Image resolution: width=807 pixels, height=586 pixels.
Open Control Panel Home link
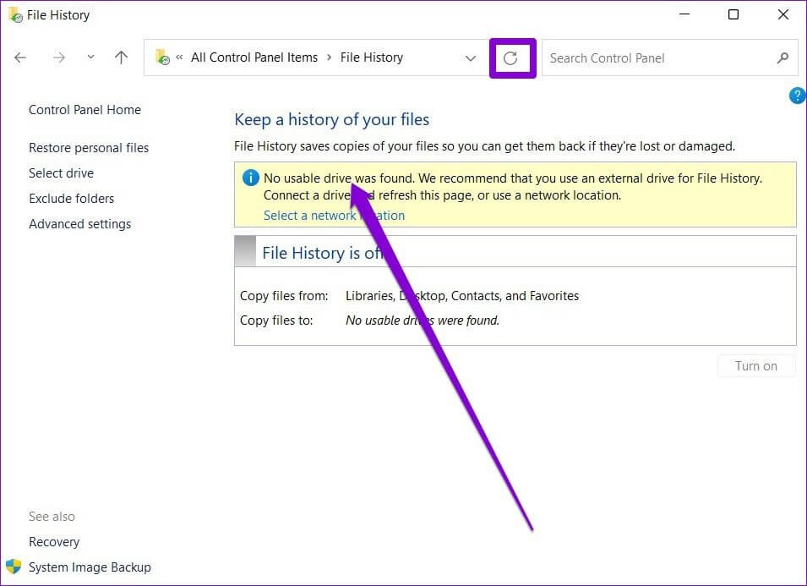click(85, 110)
